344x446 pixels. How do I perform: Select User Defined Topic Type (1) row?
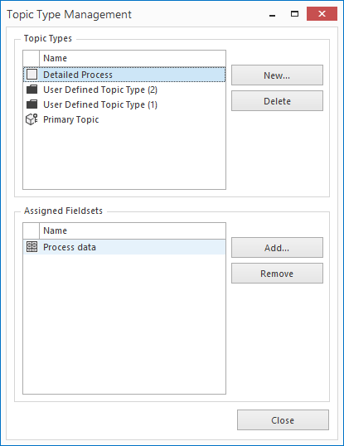[x=124, y=104]
